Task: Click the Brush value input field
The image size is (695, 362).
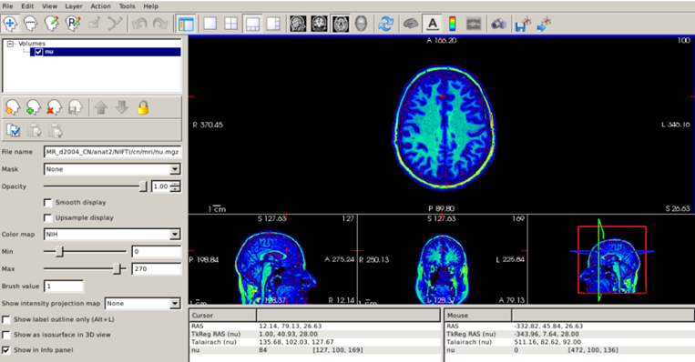Action: tap(64, 286)
